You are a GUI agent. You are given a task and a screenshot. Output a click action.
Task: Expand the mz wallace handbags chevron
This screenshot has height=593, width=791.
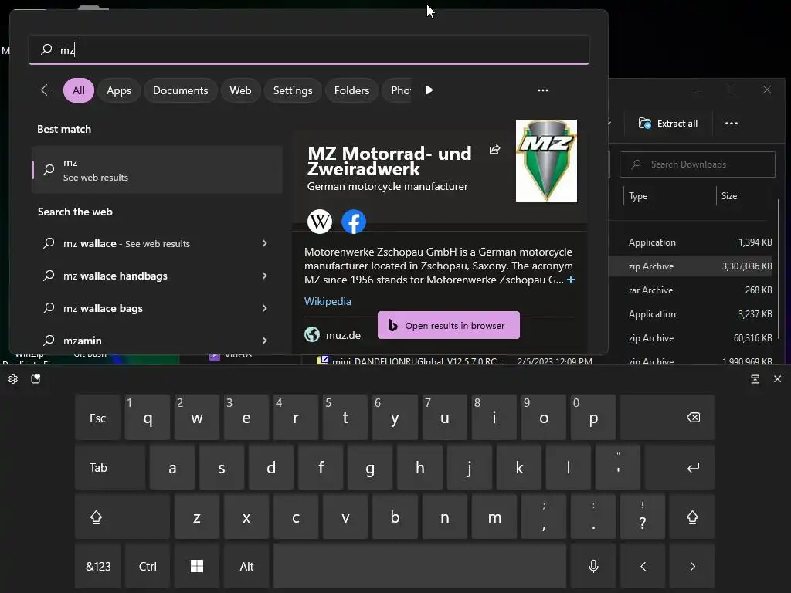(x=264, y=276)
